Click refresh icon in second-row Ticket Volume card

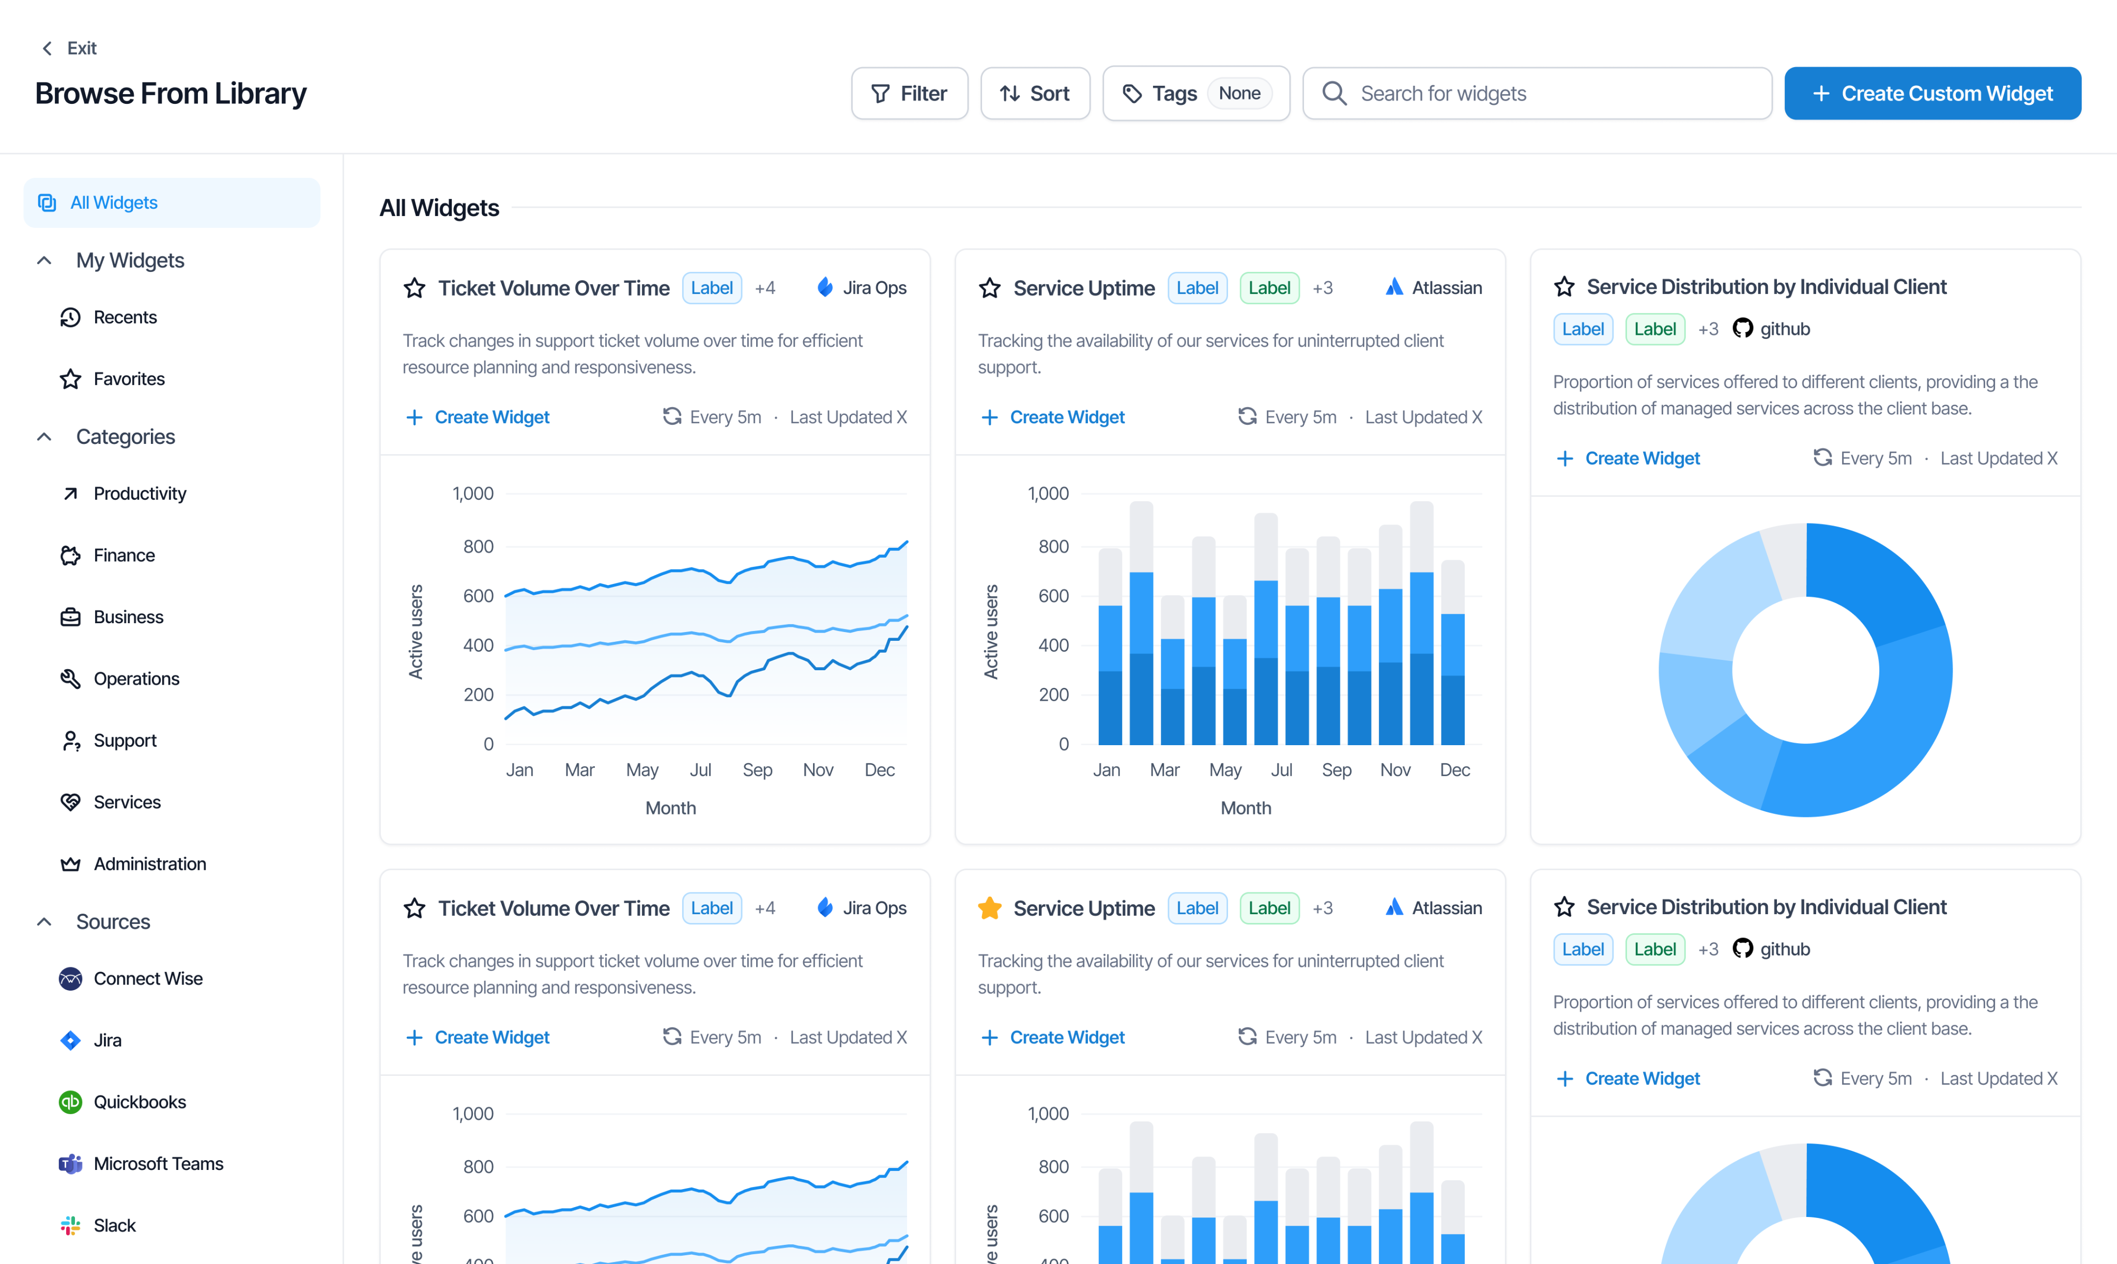672,1037
